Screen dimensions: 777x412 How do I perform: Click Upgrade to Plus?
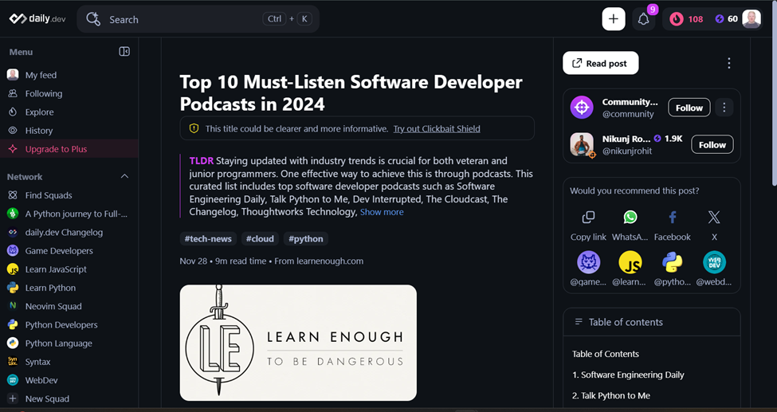(x=69, y=149)
